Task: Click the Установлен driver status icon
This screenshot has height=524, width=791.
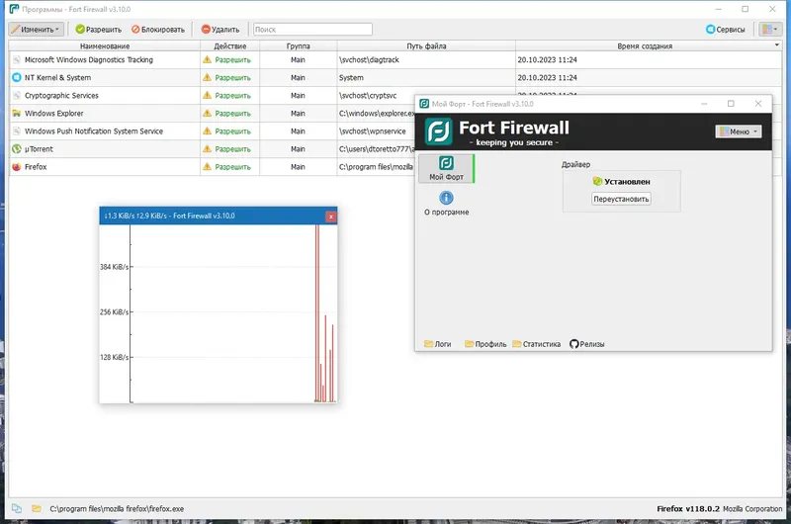Action: tap(597, 181)
